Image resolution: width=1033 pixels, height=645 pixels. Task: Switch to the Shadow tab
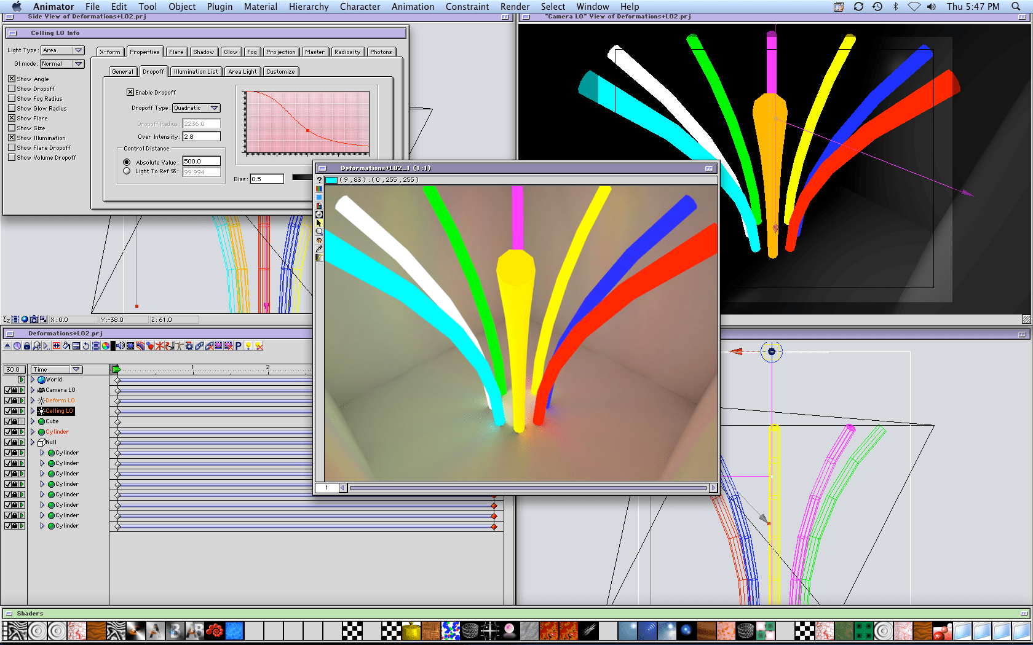point(204,52)
